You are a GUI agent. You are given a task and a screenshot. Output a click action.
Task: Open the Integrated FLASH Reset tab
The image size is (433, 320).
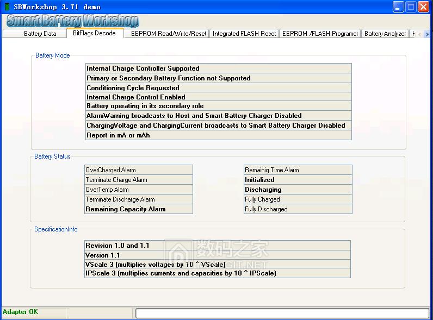[x=244, y=34]
